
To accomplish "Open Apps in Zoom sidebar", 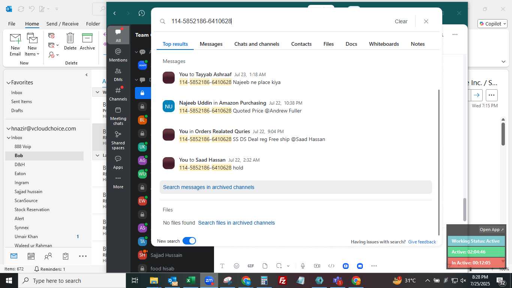I will click(x=118, y=162).
